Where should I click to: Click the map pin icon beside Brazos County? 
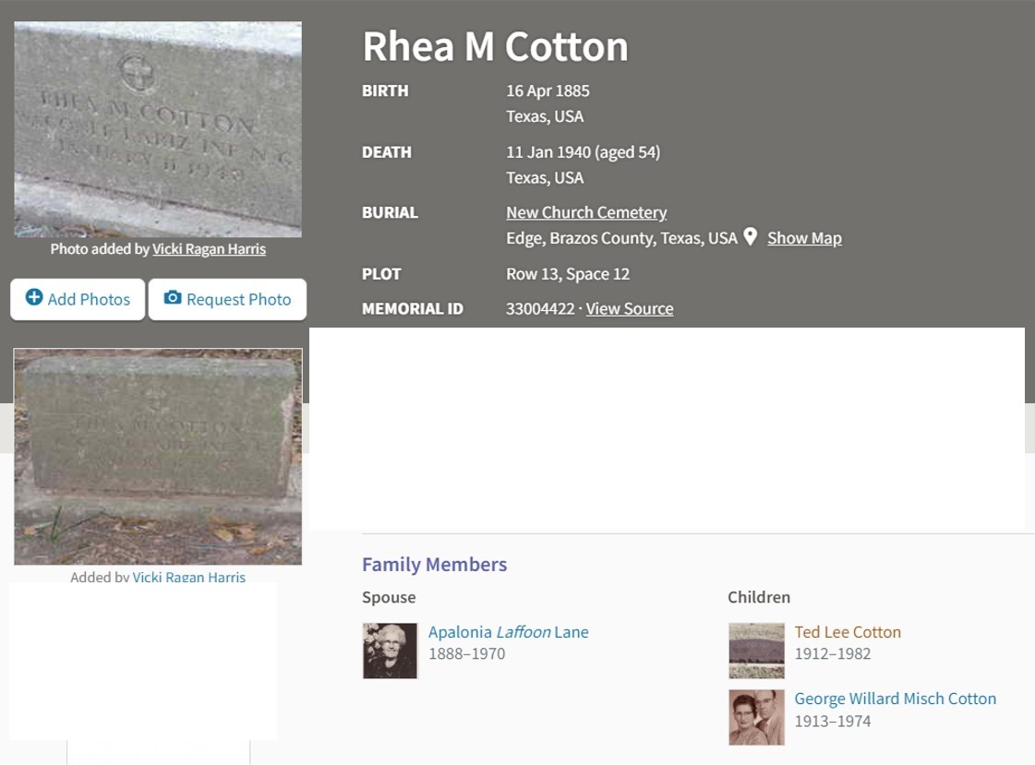click(750, 237)
